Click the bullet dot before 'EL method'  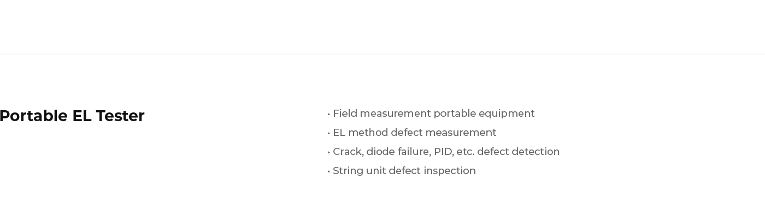click(x=328, y=133)
